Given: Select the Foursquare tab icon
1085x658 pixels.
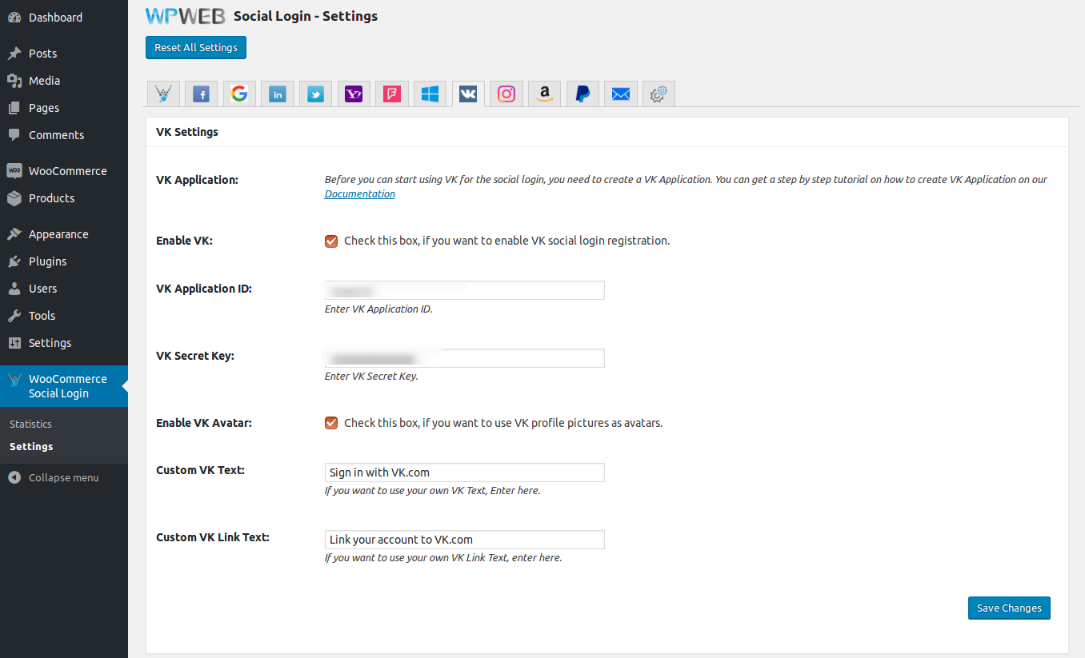Looking at the screenshot, I should coord(392,94).
